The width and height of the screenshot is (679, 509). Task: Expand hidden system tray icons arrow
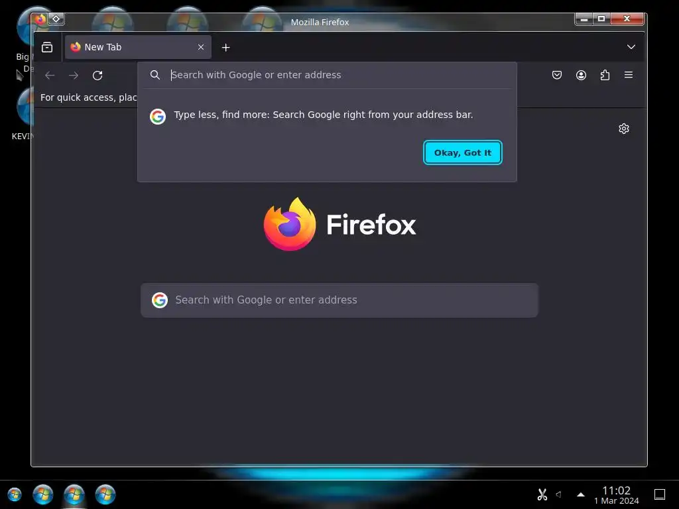coord(581,494)
